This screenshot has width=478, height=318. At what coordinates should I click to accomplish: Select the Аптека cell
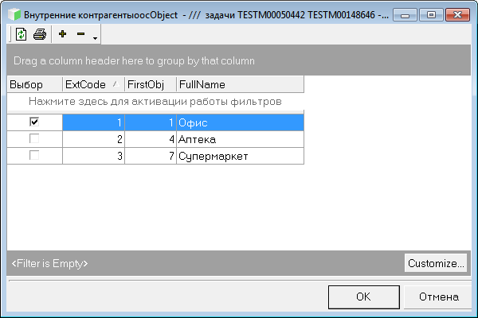(x=241, y=139)
